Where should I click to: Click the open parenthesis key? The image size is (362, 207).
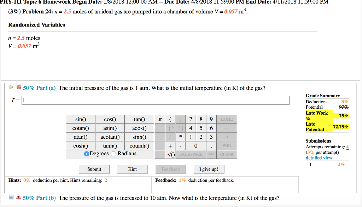pos(170,120)
